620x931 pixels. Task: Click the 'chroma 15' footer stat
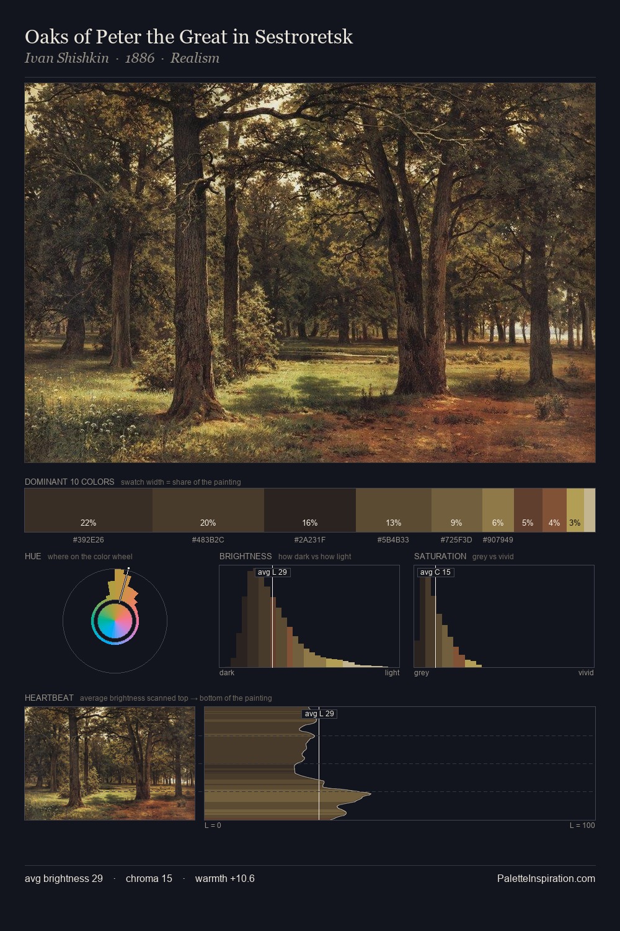point(149,878)
